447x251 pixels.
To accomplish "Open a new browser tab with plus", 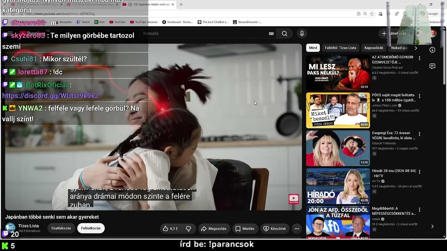I will tap(181, 5).
